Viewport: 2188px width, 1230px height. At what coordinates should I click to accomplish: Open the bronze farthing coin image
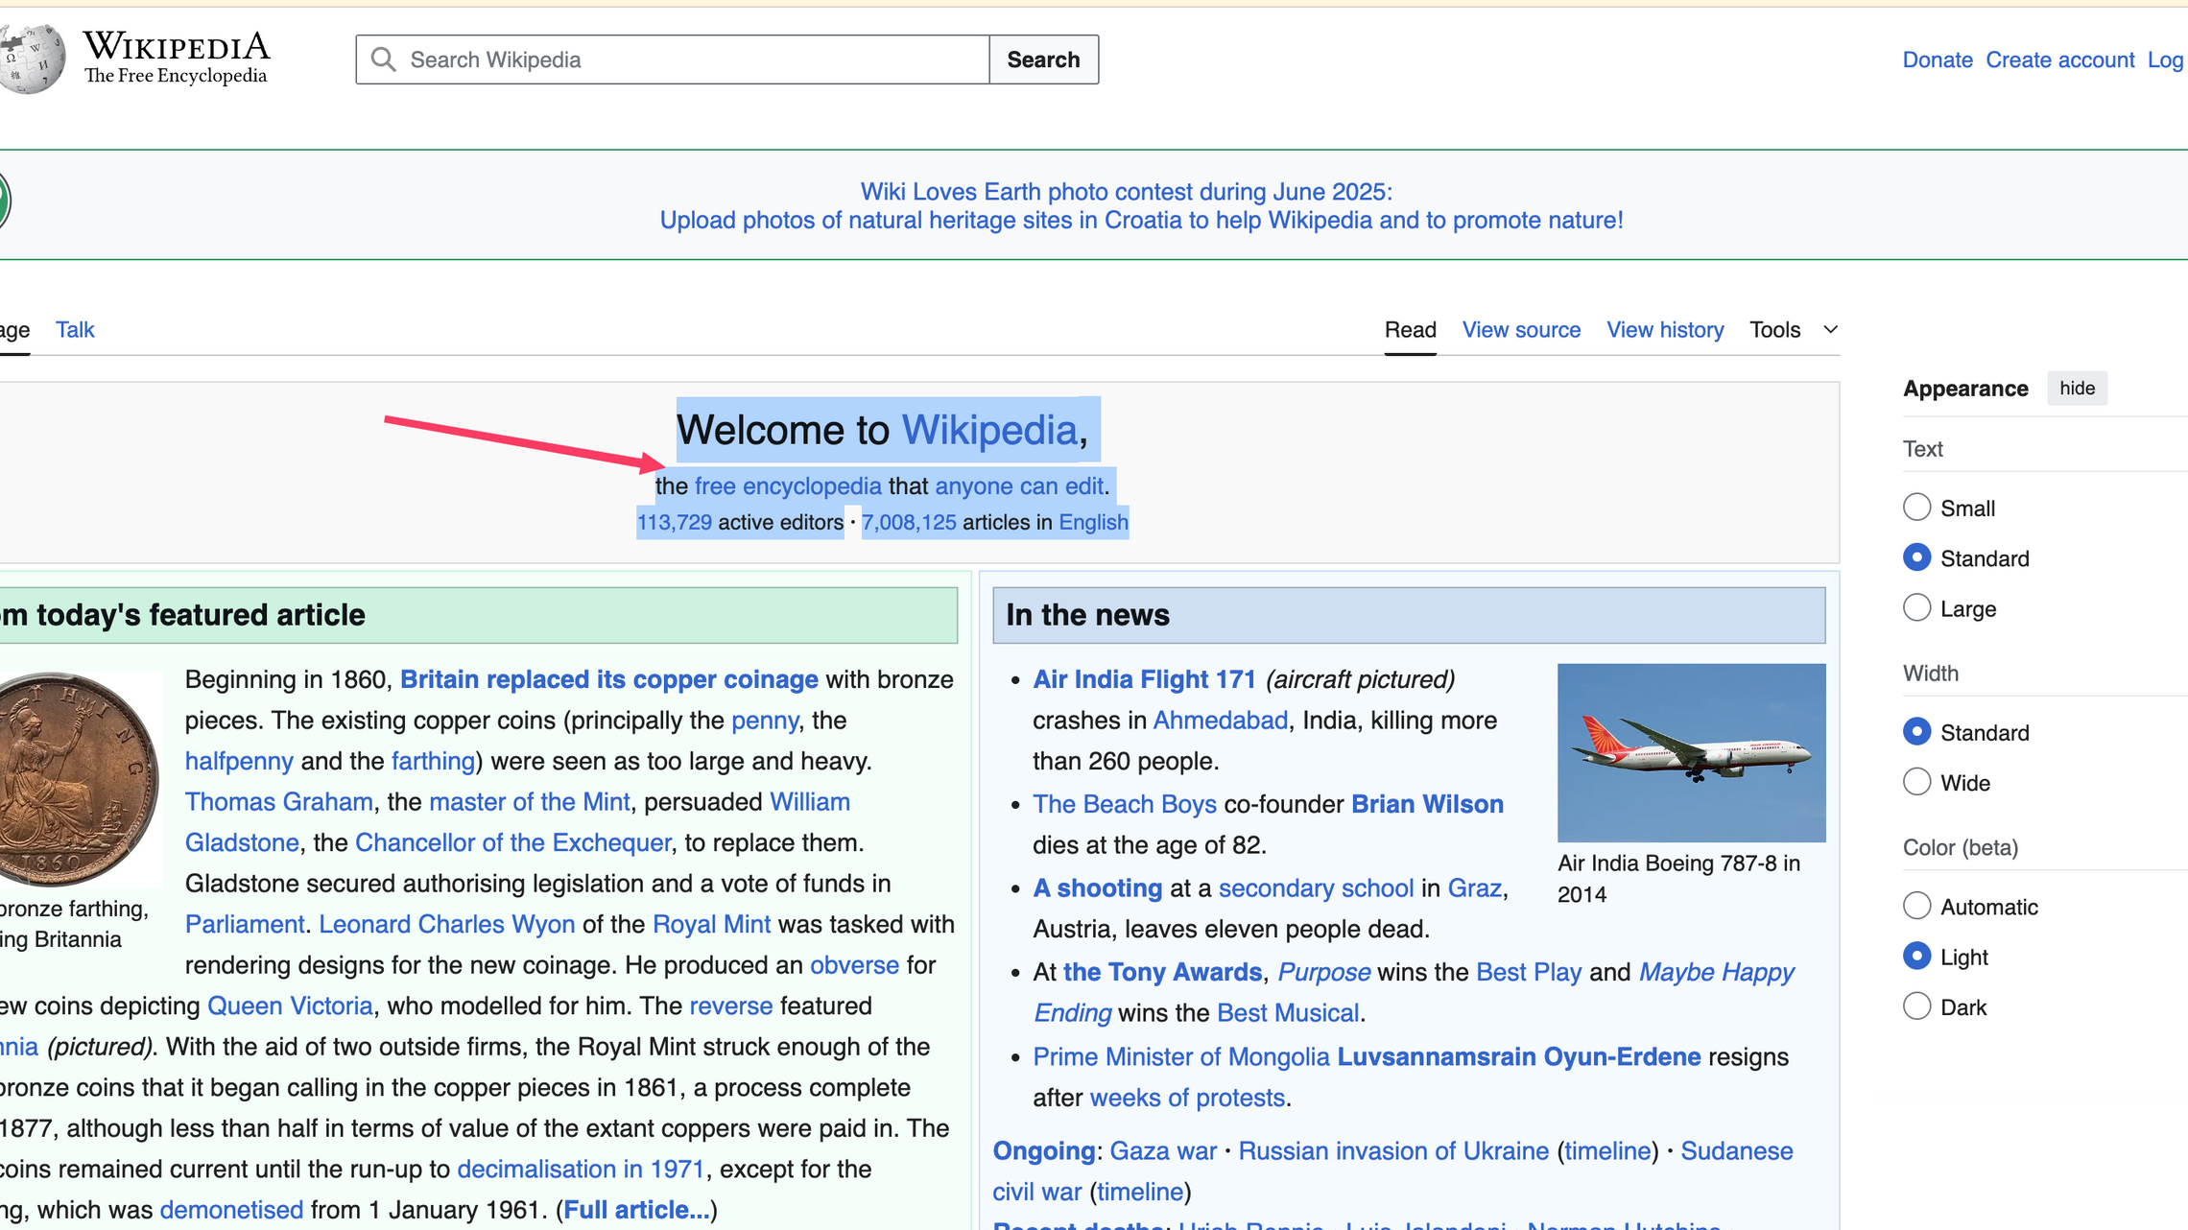click(x=79, y=779)
